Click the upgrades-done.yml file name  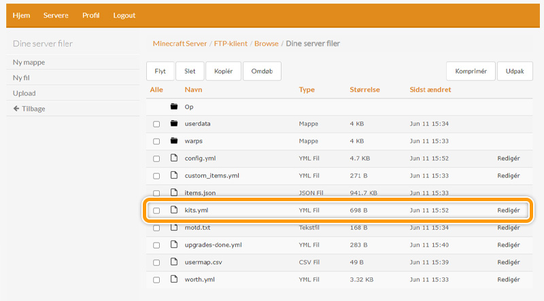[x=213, y=245]
